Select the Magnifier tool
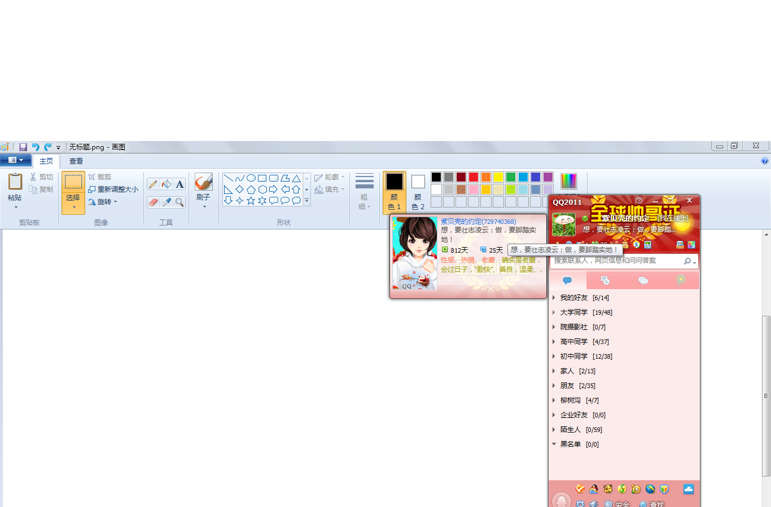771x507 pixels. coord(179,202)
